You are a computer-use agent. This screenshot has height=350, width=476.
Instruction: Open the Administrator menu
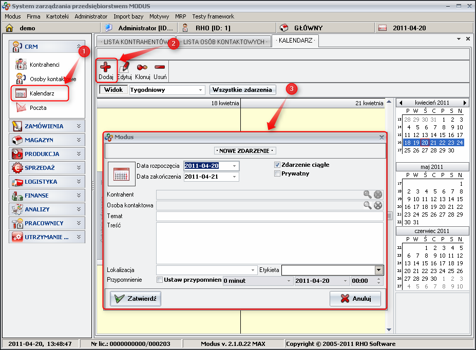[91, 16]
